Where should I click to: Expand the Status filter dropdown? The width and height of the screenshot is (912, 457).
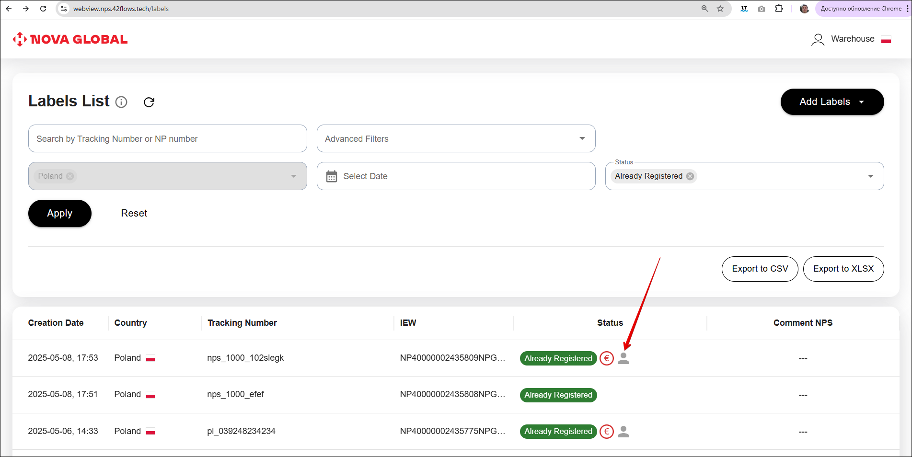[870, 176]
